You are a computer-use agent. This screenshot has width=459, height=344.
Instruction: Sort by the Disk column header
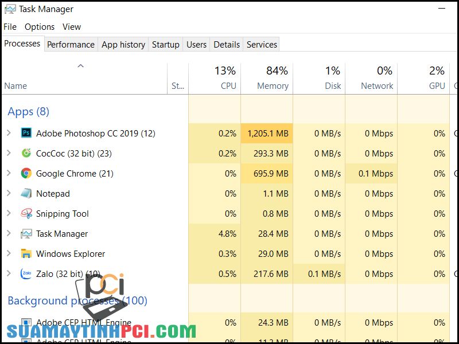(x=319, y=78)
